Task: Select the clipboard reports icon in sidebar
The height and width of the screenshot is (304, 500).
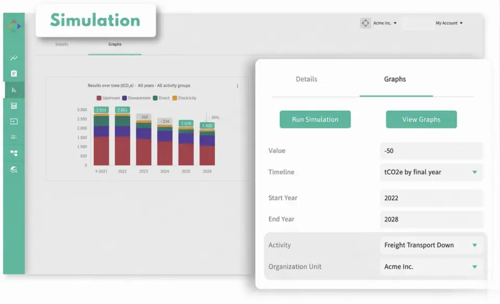Action: click(14, 73)
